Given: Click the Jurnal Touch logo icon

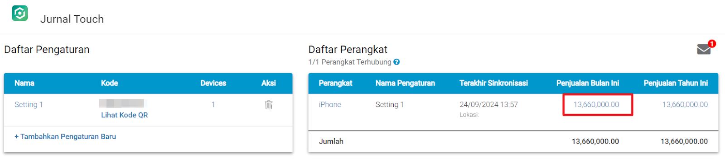Looking at the screenshot, I should tap(20, 13).
